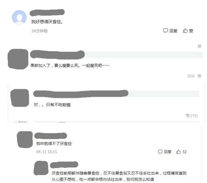Click the 回复 link on first comment
The width and height of the screenshot is (207, 183).
click(x=173, y=31)
